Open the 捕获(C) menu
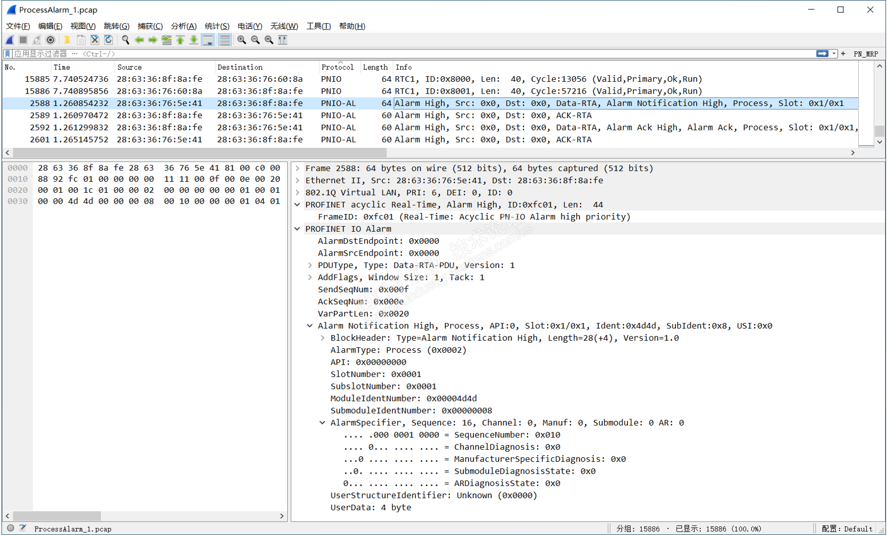887x535 pixels. [150, 26]
